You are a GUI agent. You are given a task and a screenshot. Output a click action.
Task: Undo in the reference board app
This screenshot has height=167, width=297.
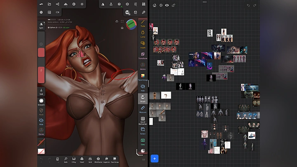click(248, 5)
